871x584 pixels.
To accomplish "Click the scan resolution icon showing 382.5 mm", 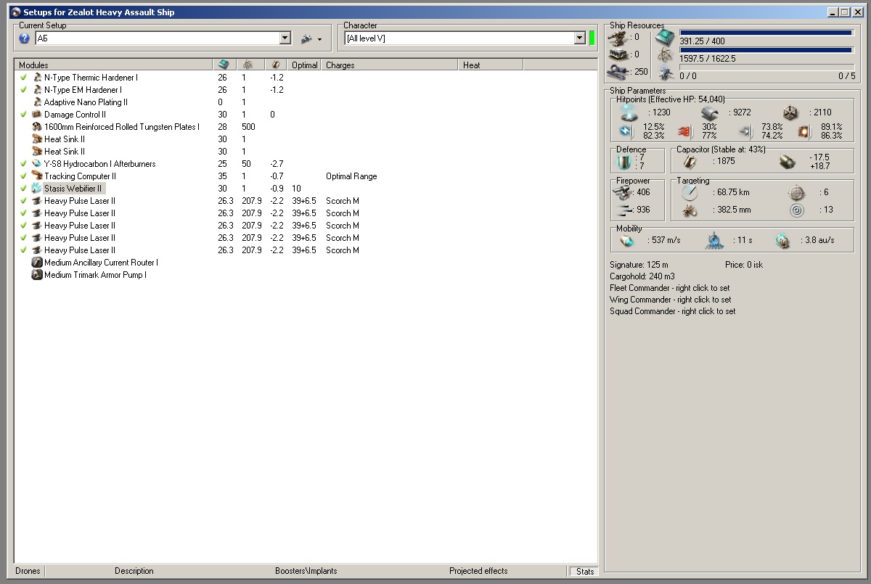I will point(690,210).
